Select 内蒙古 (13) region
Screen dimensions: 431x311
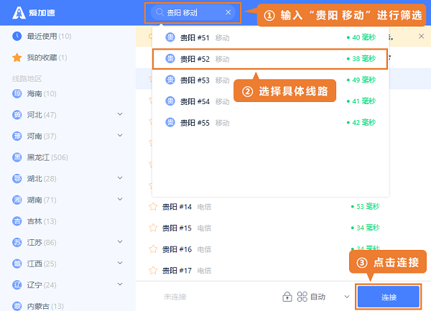coord(45,306)
